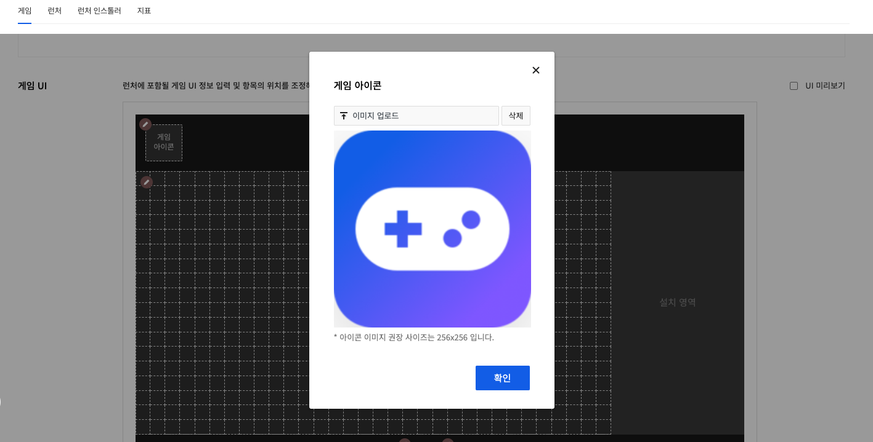Confirm with the blue 확인 button
The width and height of the screenshot is (873, 442).
(x=503, y=378)
